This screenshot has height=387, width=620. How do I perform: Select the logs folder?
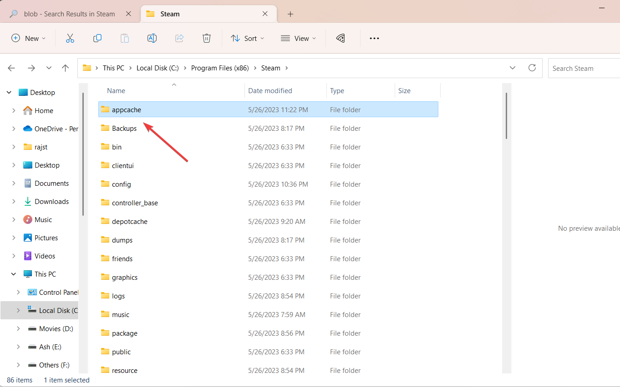coord(268,296)
